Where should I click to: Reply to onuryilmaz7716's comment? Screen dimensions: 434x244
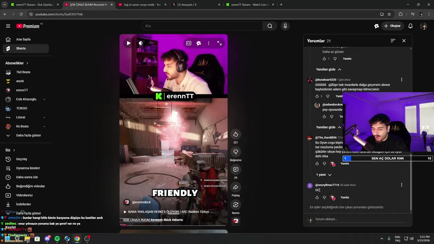[344, 198]
